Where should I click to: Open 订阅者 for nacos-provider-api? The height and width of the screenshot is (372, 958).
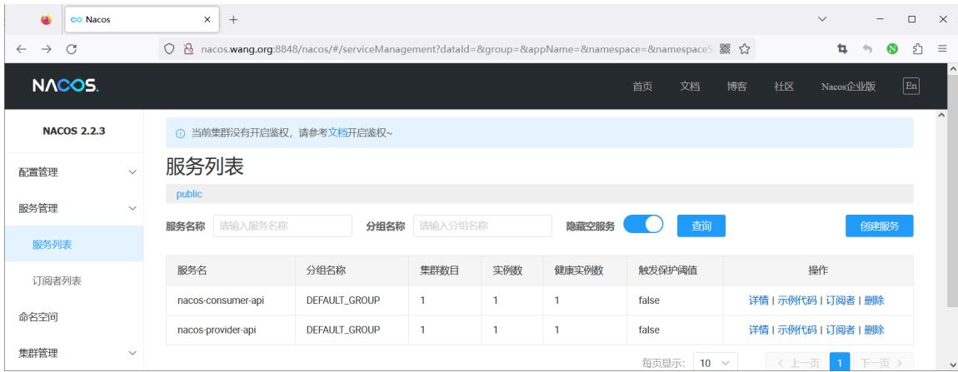(x=841, y=330)
